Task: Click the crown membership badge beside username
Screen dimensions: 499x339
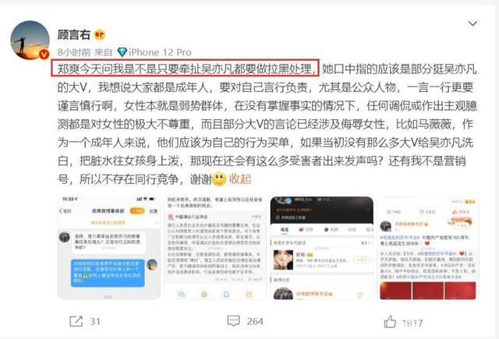Action: (100, 34)
